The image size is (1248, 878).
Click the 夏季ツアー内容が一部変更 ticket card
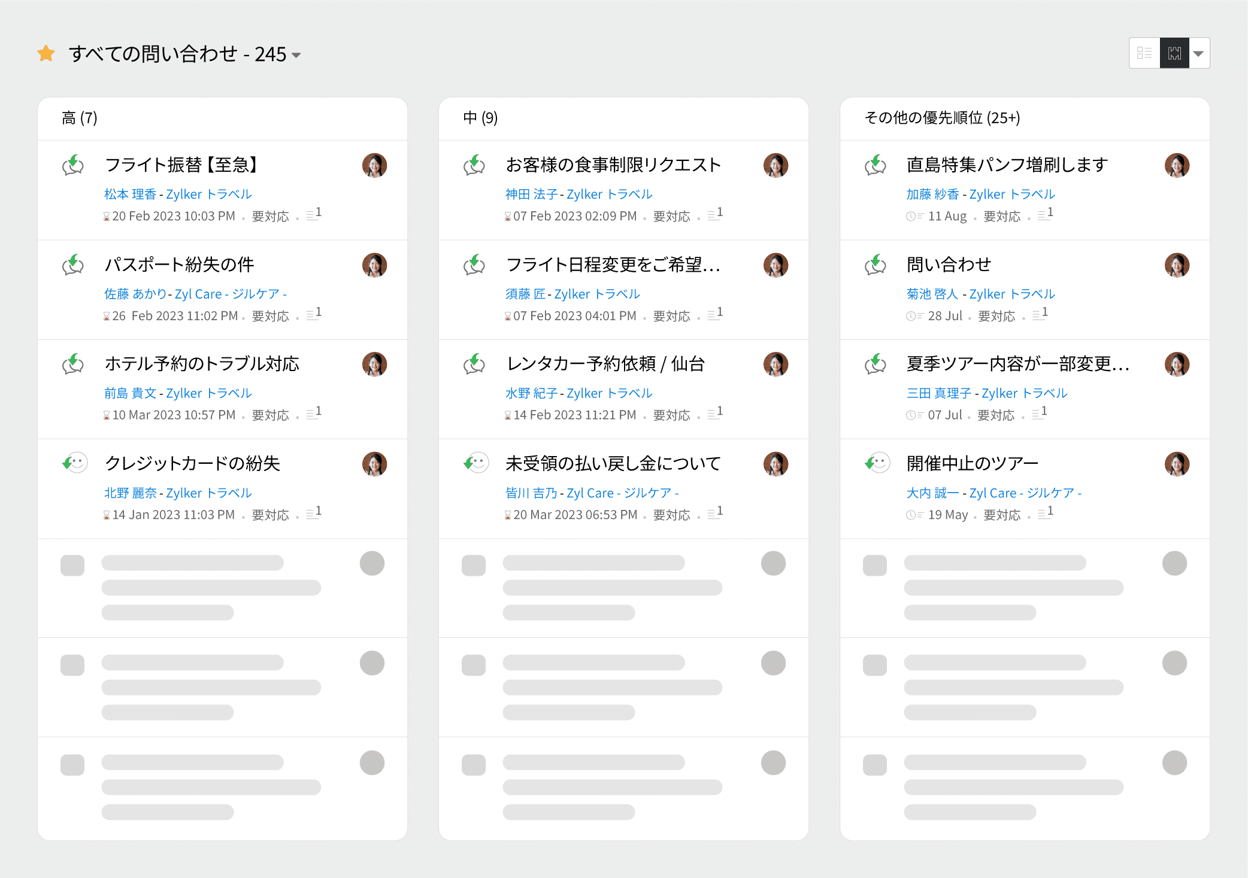coord(1017,364)
